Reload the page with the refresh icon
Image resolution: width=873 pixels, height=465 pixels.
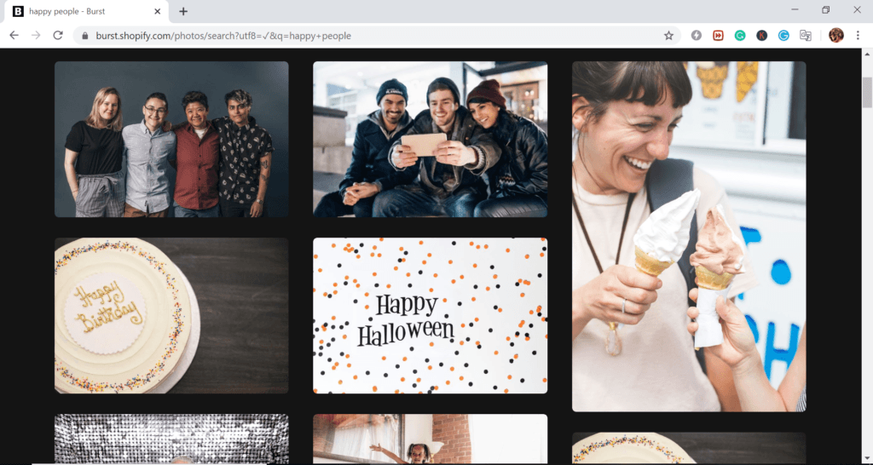coord(58,36)
